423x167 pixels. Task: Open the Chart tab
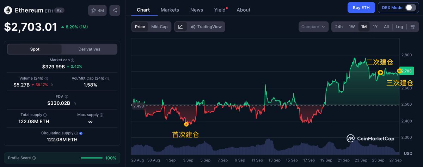(x=143, y=10)
